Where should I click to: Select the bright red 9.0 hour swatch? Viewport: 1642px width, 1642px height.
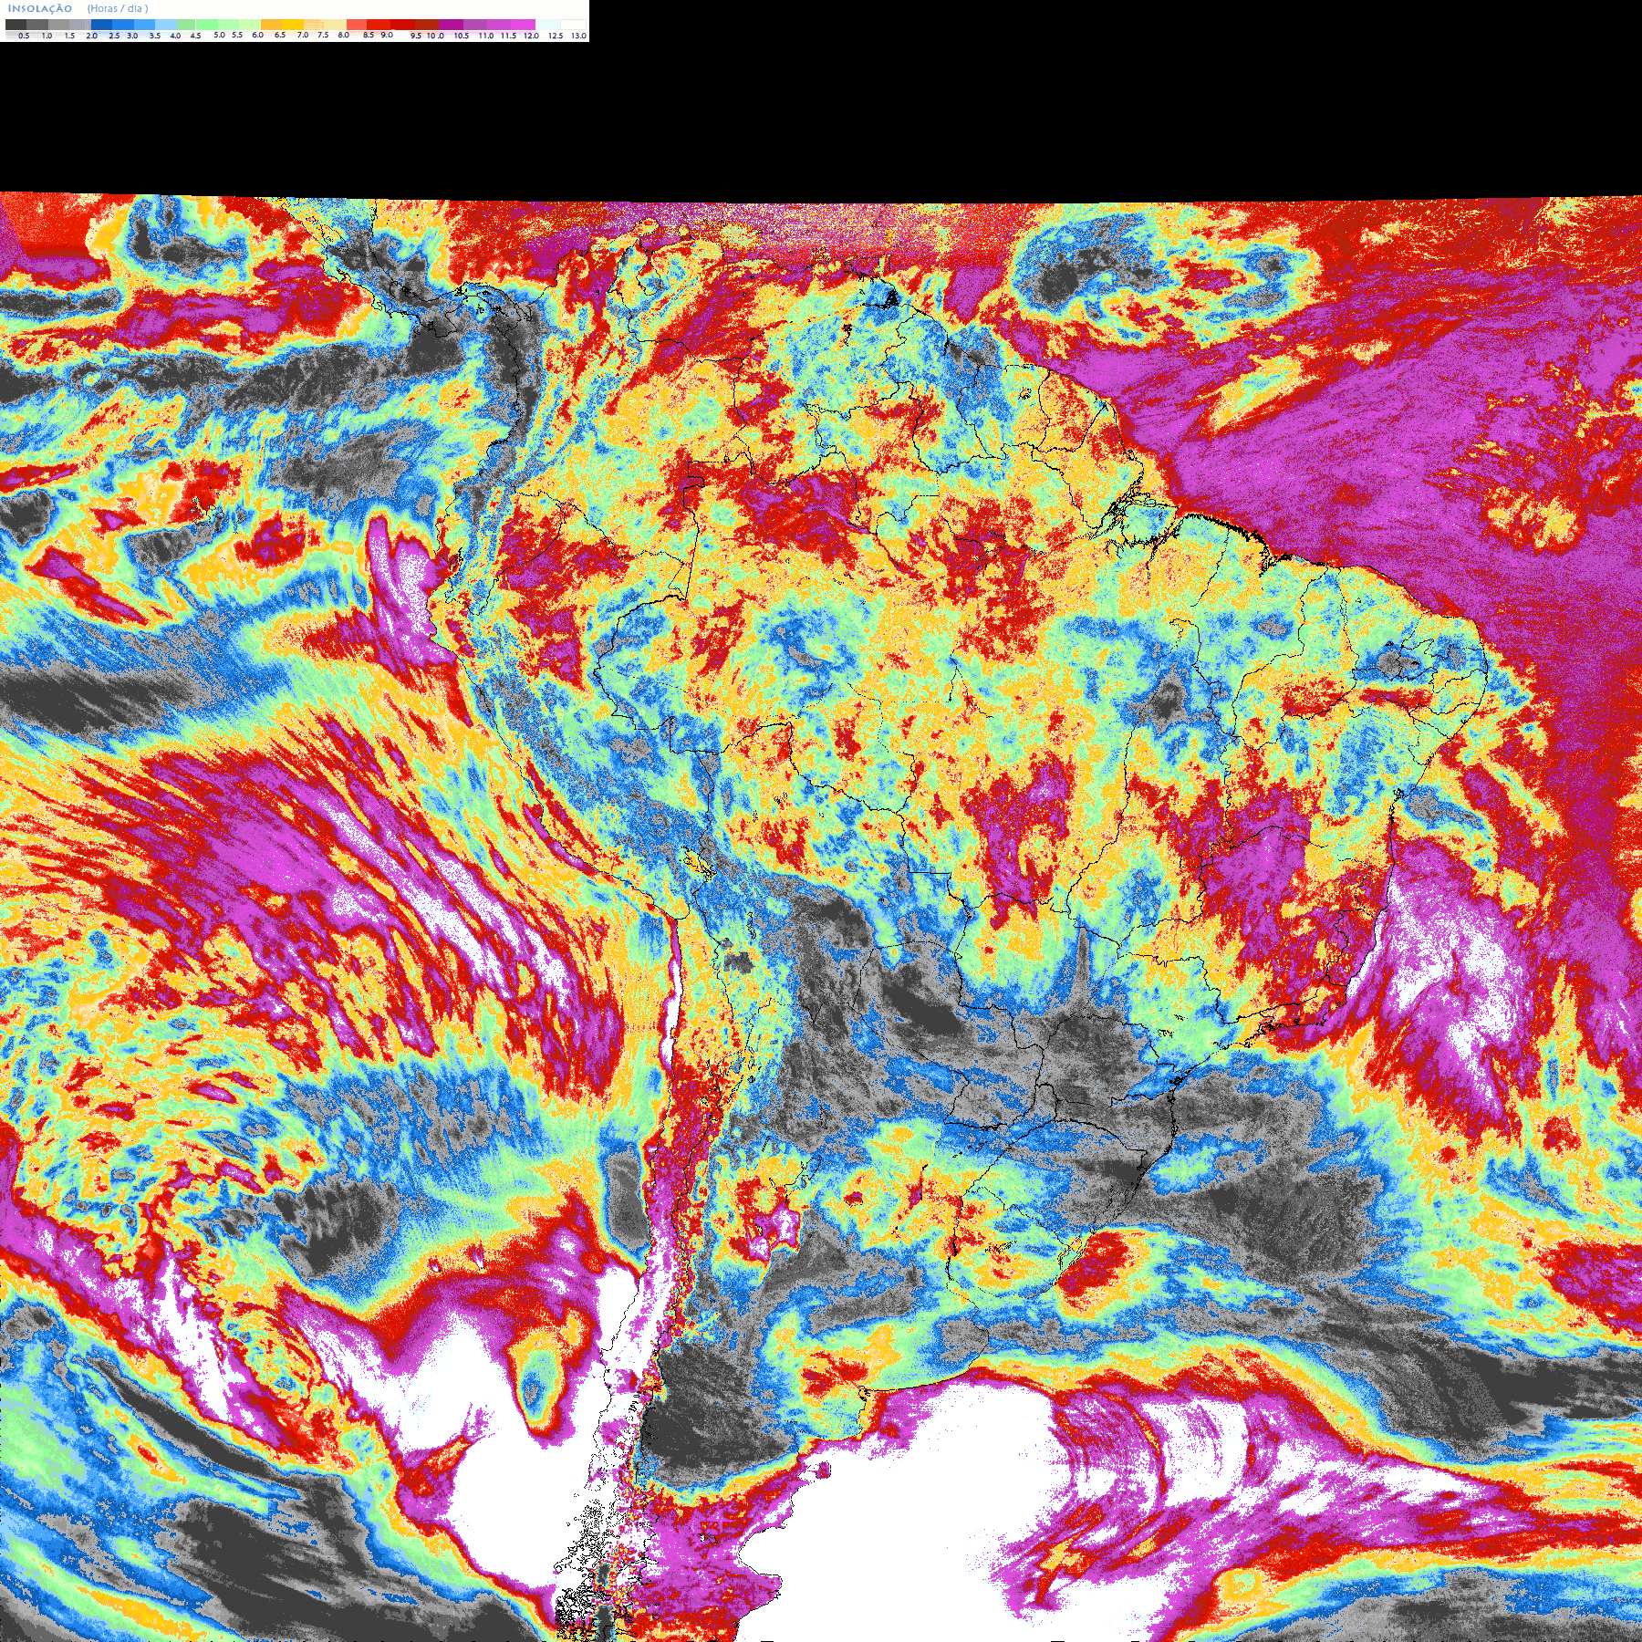[379, 25]
